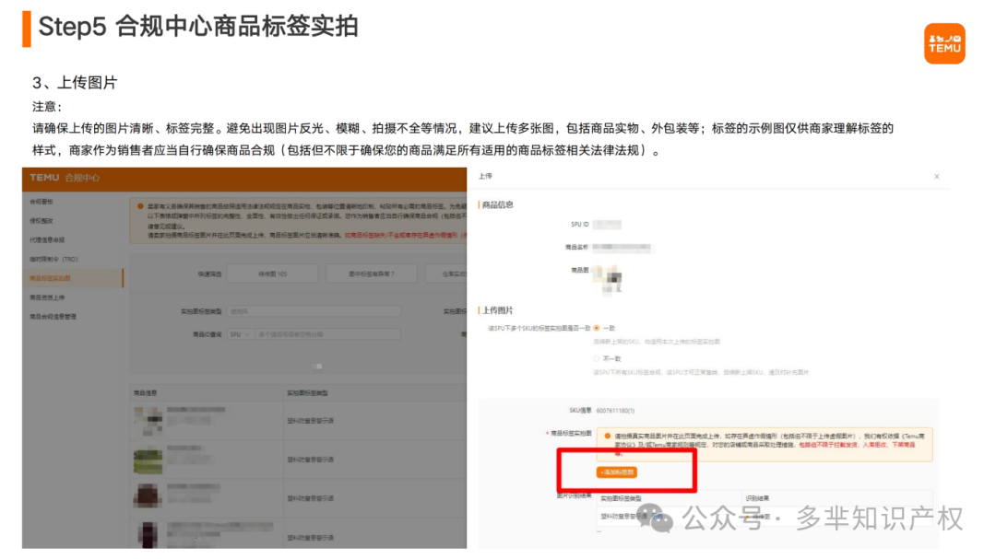
Task: Open 代理信息申报 in the sidebar
Action: (x=47, y=239)
